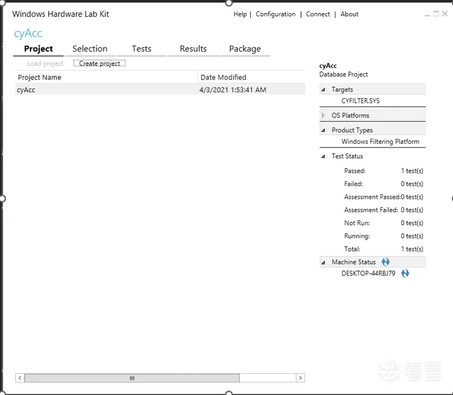Viewport: 453px width, 395px height.
Task: Click the Total: 1 test(s) value
Action: 412,249
